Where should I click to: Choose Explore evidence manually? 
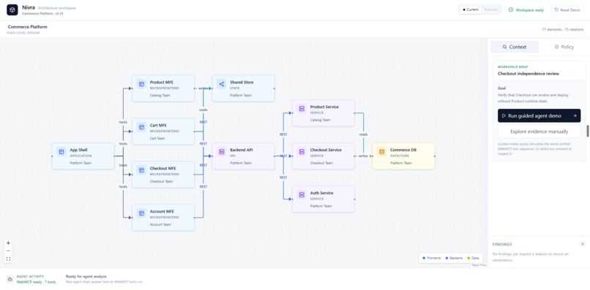(539, 131)
